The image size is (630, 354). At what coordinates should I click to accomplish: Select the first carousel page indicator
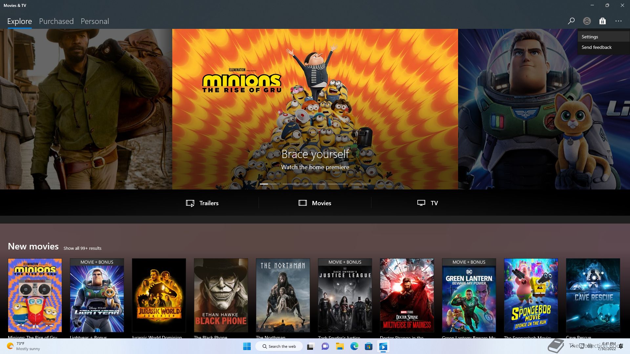(x=270, y=184)
